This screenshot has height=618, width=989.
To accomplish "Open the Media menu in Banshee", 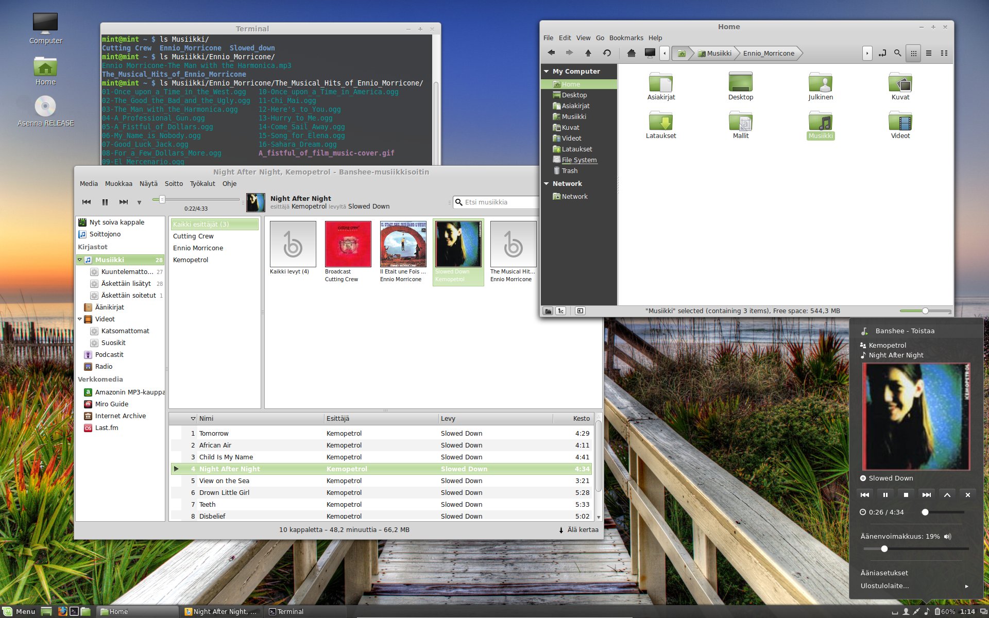I will [89, 183].
